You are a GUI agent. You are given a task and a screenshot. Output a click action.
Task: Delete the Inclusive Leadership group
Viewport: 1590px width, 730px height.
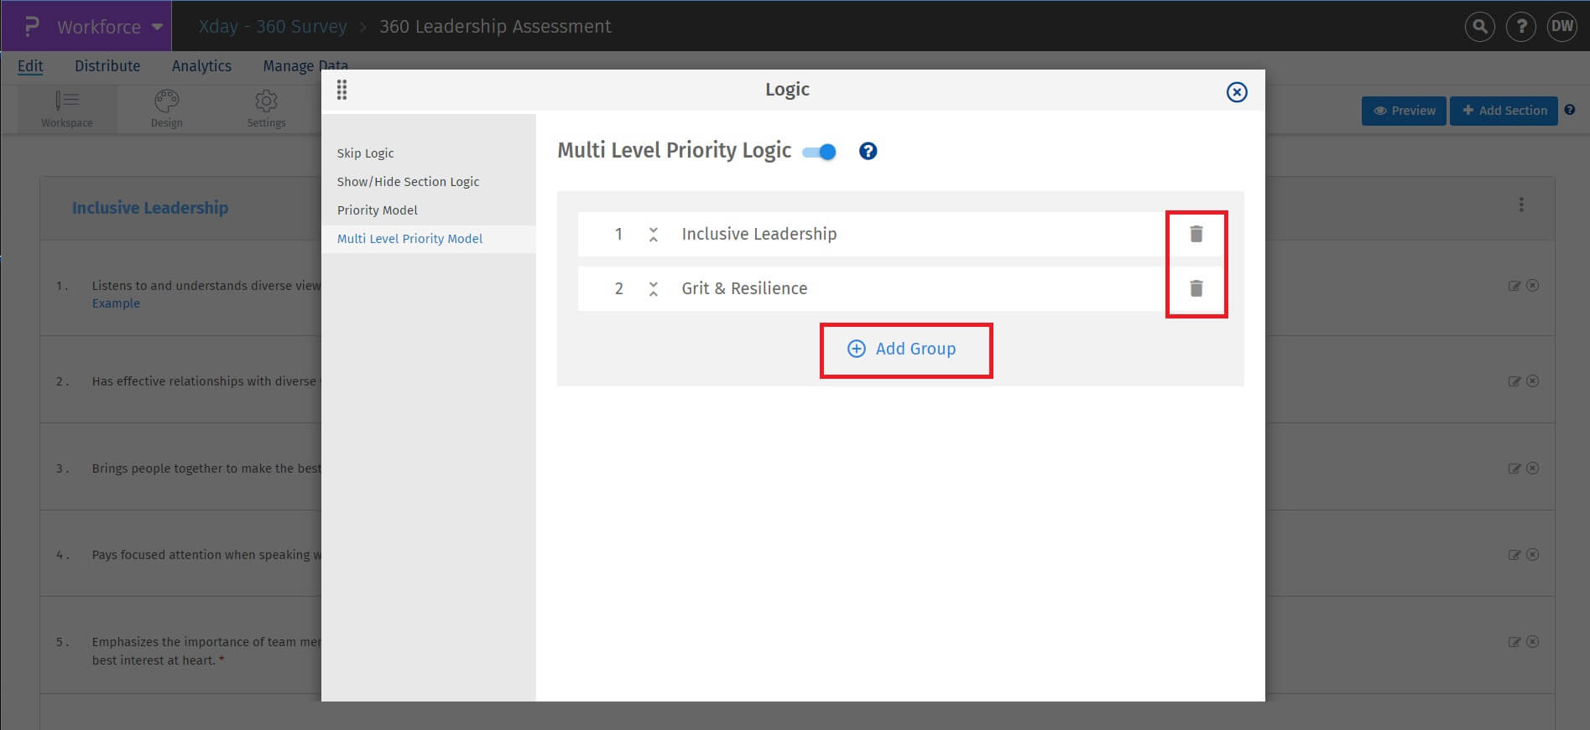(x=1196, y=234)
